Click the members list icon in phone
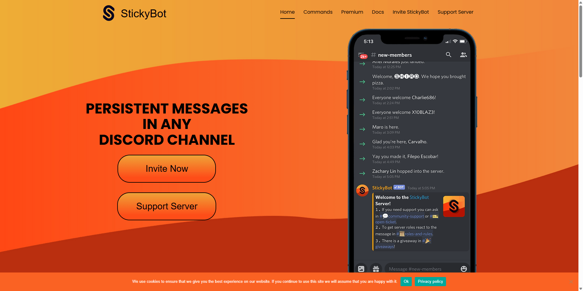Screen dimensions: 583x291 (463, 55)
